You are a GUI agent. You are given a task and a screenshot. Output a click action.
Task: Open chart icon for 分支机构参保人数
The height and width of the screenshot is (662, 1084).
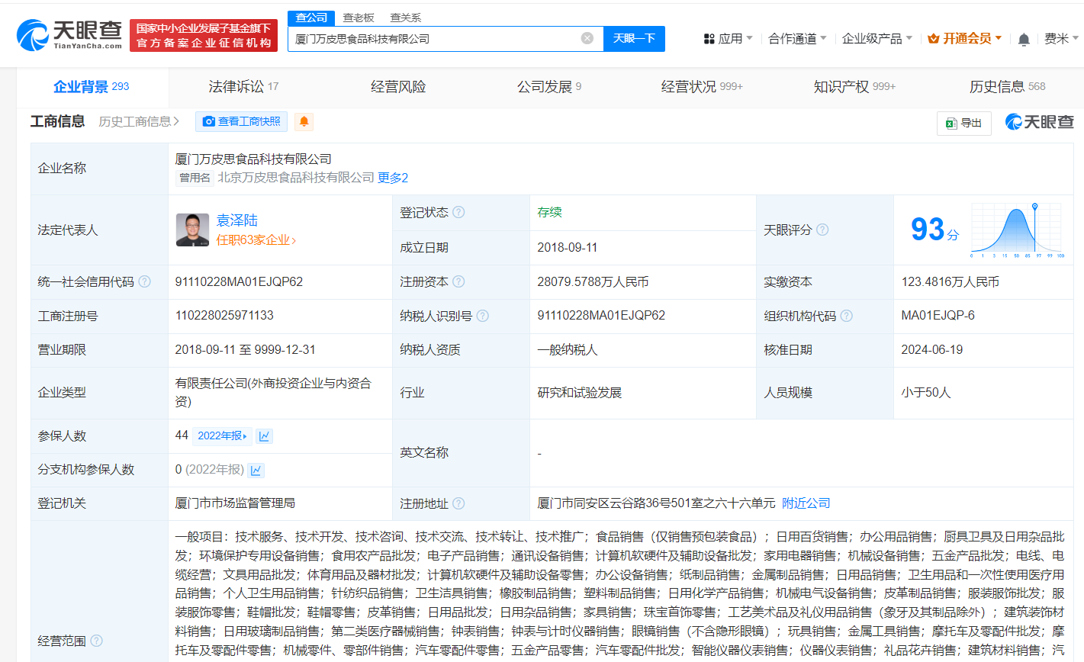coord(256,471)
